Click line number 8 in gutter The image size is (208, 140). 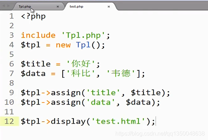pyautogui.click(x=12, y=83)
